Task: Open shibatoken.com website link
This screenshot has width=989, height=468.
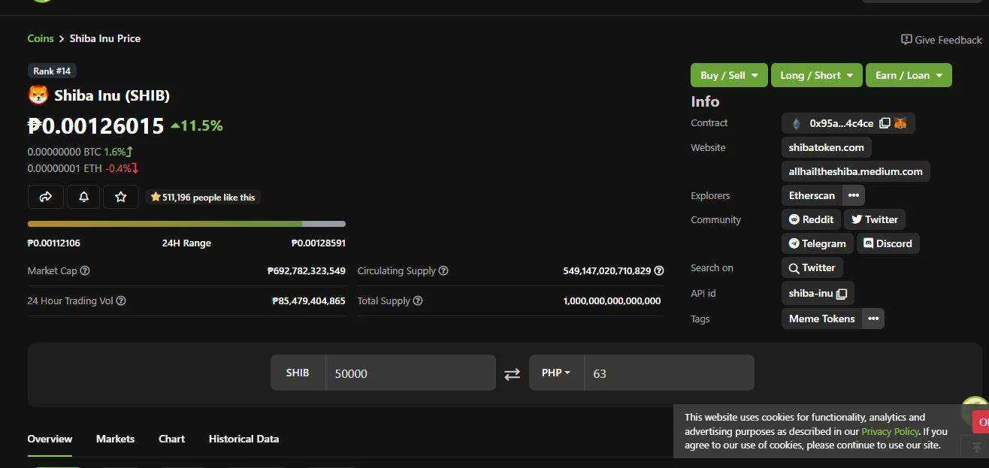Action: (827, 147)
